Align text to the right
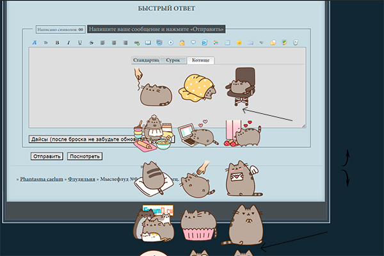The width and height of the screenshot is (384, 256). 125,43
